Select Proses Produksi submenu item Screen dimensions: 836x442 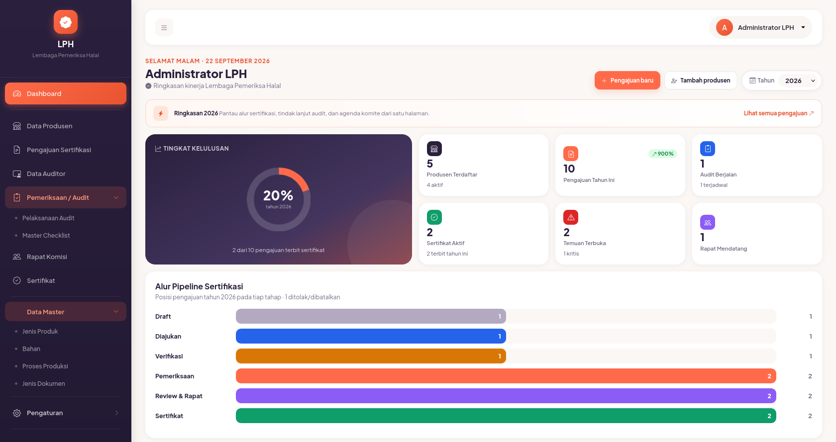coord(45,366)
